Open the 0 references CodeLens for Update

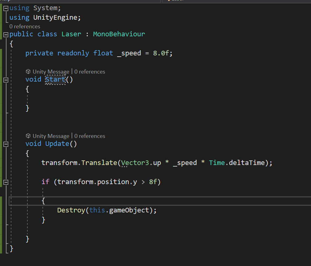90,136
